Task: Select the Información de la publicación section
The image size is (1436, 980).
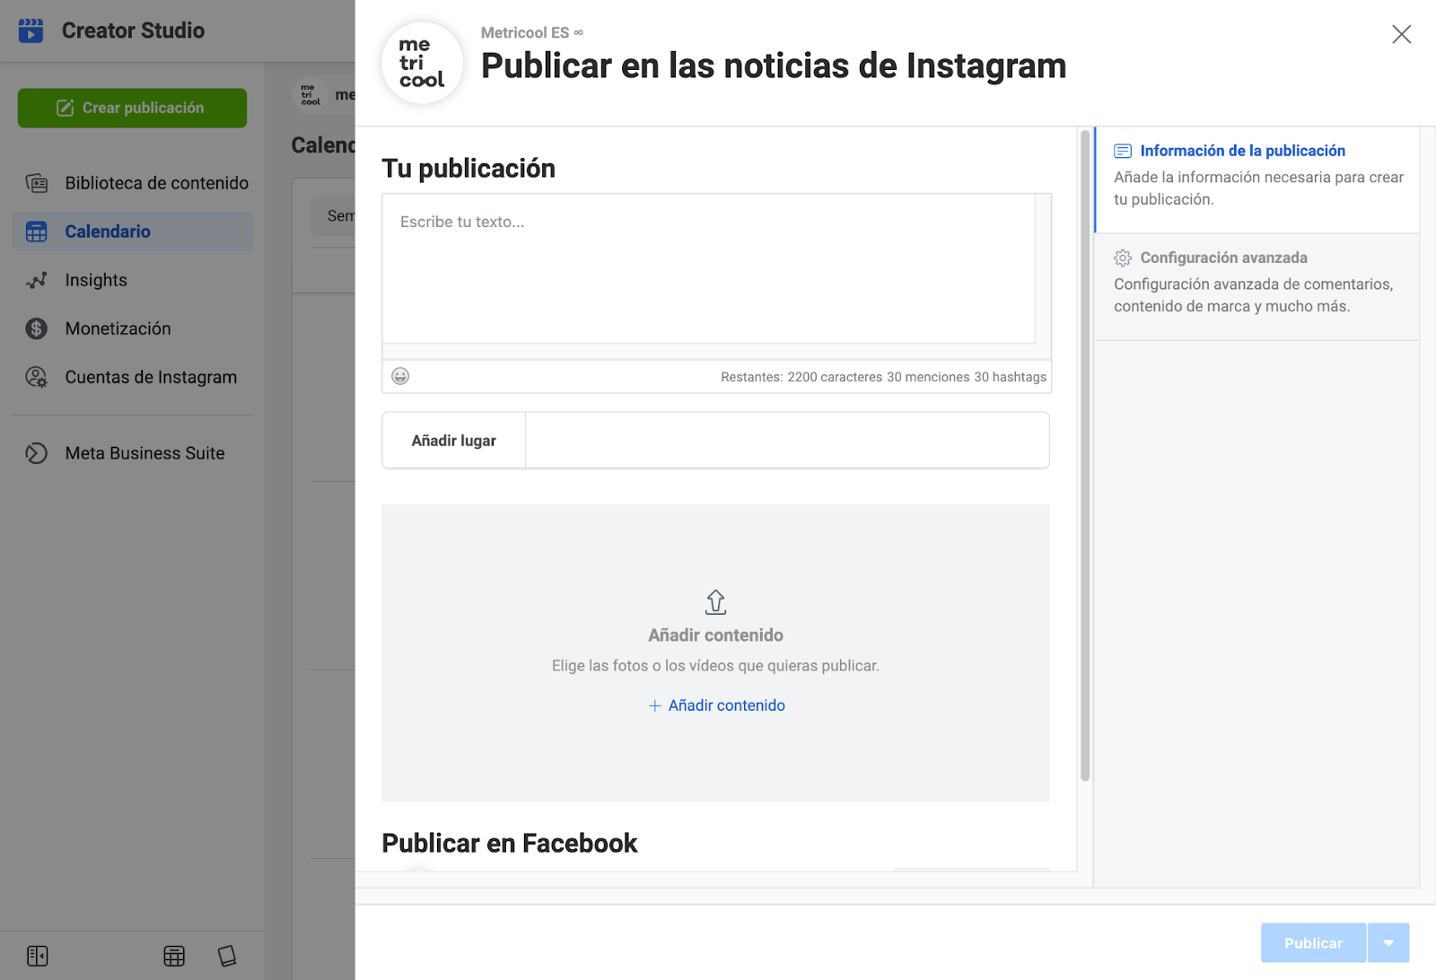Action: 1242,150
